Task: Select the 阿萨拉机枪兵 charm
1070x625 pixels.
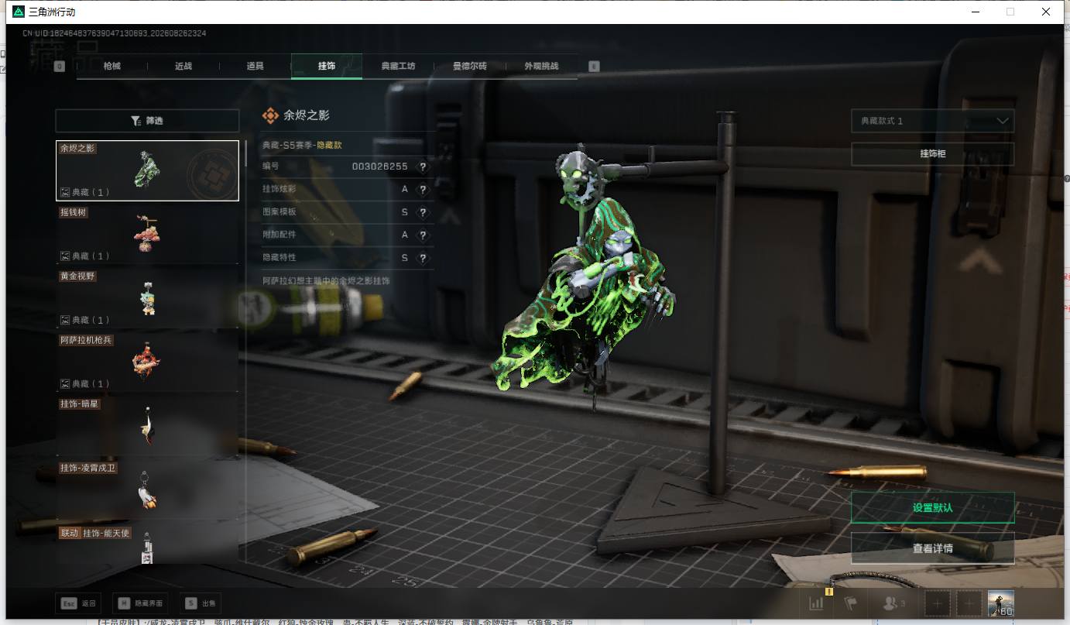Action: [147, 362]
